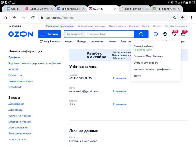Viewport: 196px width, 147px height.
Task: Go to browser home page icon
Action: pos(5,18)
